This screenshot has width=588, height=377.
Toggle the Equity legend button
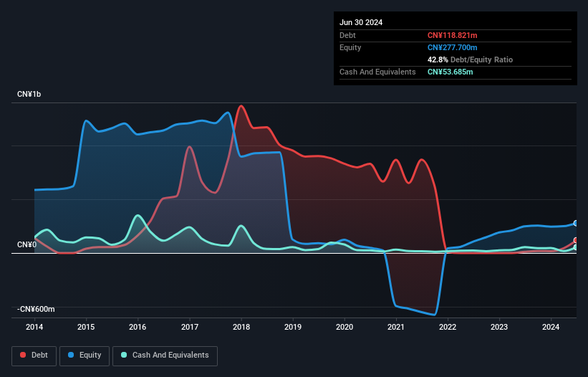85,355
